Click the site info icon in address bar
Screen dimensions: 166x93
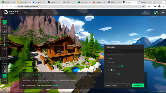(16, 6)
